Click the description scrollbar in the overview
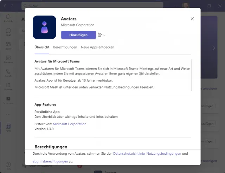The width and height of the screenshot is (225, 173). [191, 75]
